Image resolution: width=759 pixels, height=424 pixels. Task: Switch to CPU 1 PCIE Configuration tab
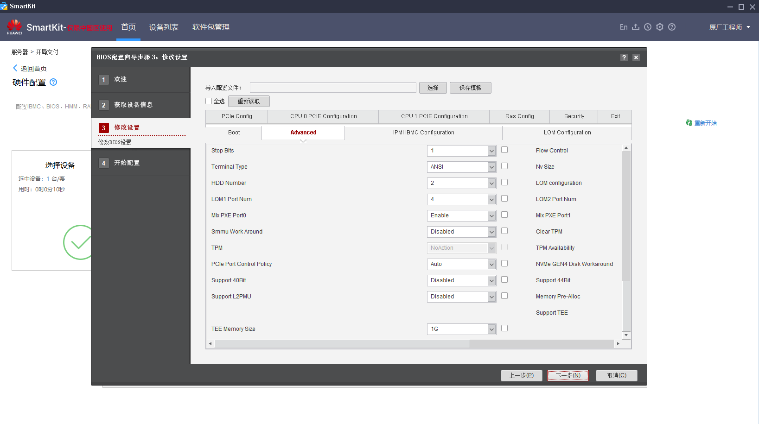(434, 116)
